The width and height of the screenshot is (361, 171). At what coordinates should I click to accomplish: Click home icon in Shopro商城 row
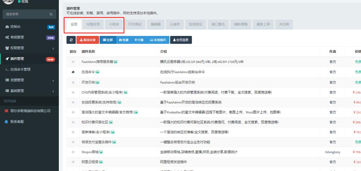(x=73, y=152)
